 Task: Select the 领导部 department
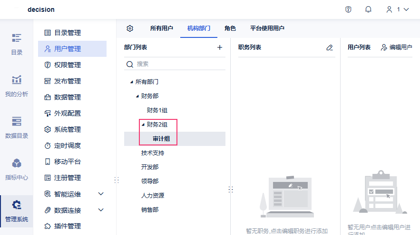(x=150, y=181)
